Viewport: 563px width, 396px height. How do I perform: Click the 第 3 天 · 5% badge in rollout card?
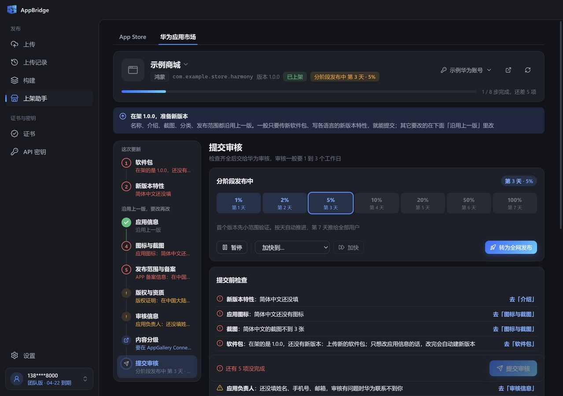pos(519,181)
